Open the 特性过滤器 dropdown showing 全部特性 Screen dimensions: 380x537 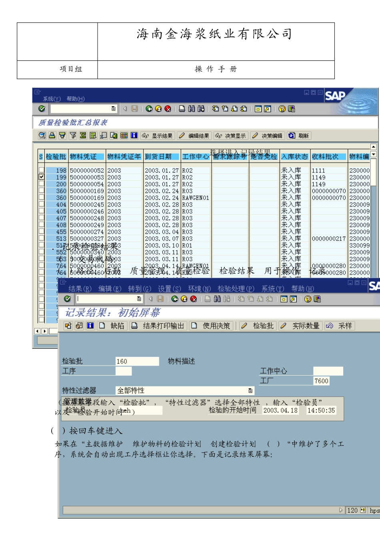250,390
